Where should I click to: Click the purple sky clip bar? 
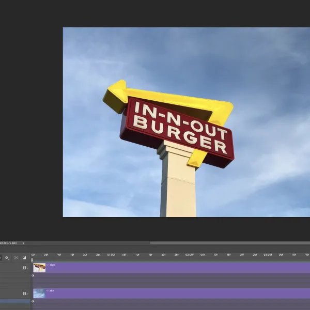tap(172, 293)
